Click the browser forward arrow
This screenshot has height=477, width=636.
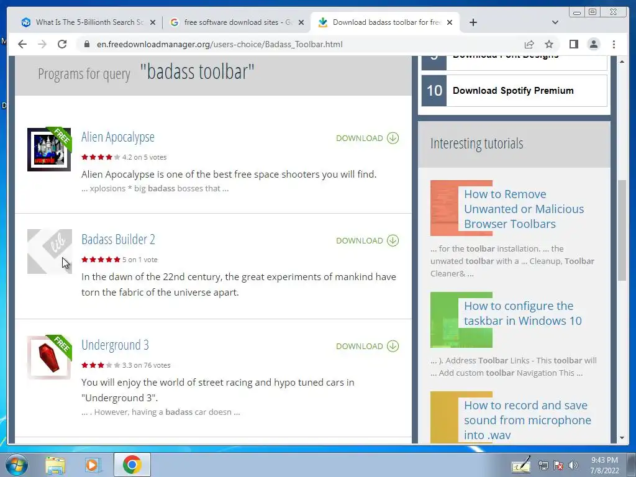pos(42,44)
